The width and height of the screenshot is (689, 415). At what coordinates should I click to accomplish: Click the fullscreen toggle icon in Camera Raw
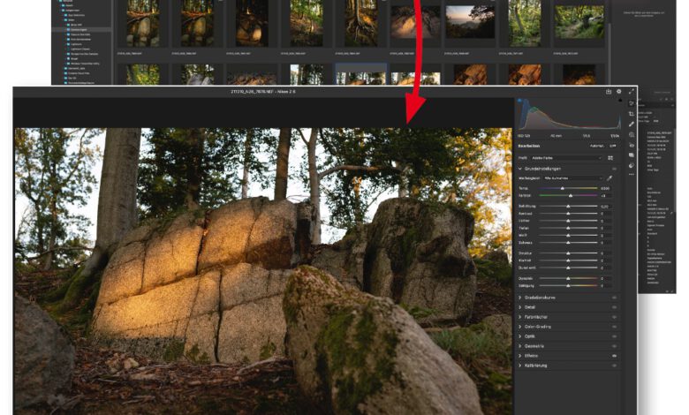[x=631, y=91]
